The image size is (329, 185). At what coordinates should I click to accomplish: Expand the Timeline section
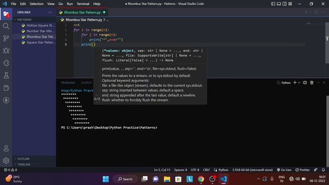tap(34, 164)
